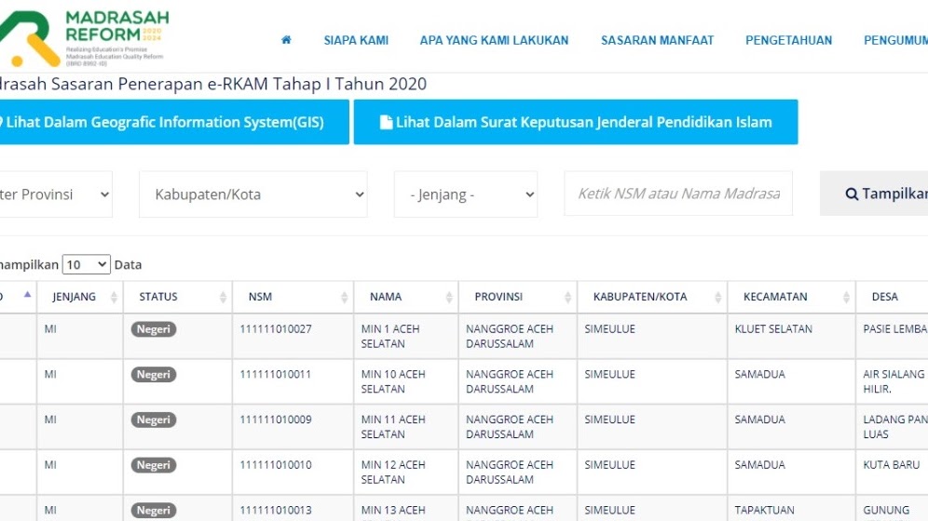This screenshot has height=521, width=928.
Task: Click the ascending sort arrow on first column
Action: (27, 294)
